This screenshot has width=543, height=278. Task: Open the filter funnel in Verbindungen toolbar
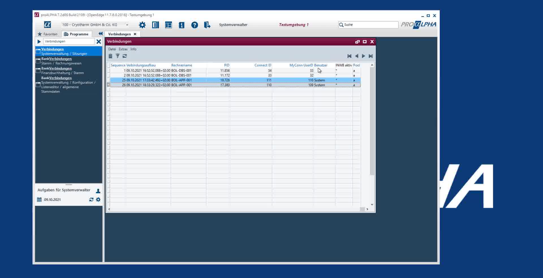click(x=118, y=56)
